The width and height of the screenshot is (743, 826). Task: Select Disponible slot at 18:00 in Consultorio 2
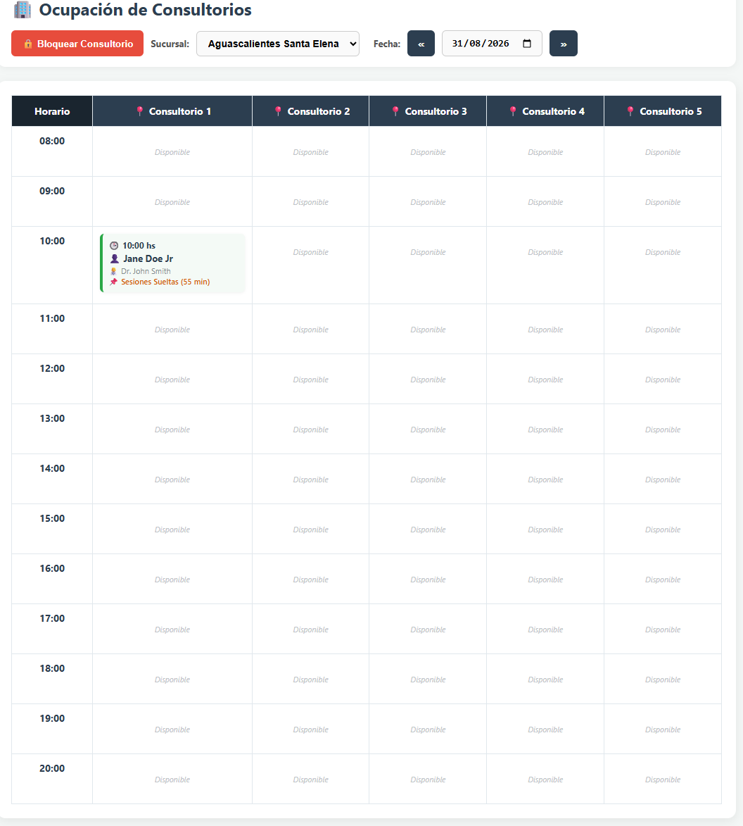(310, 680)
